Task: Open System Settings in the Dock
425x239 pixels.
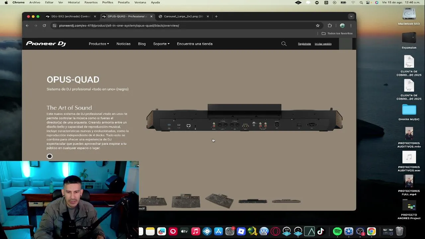Action: click(x=230, y=231)
